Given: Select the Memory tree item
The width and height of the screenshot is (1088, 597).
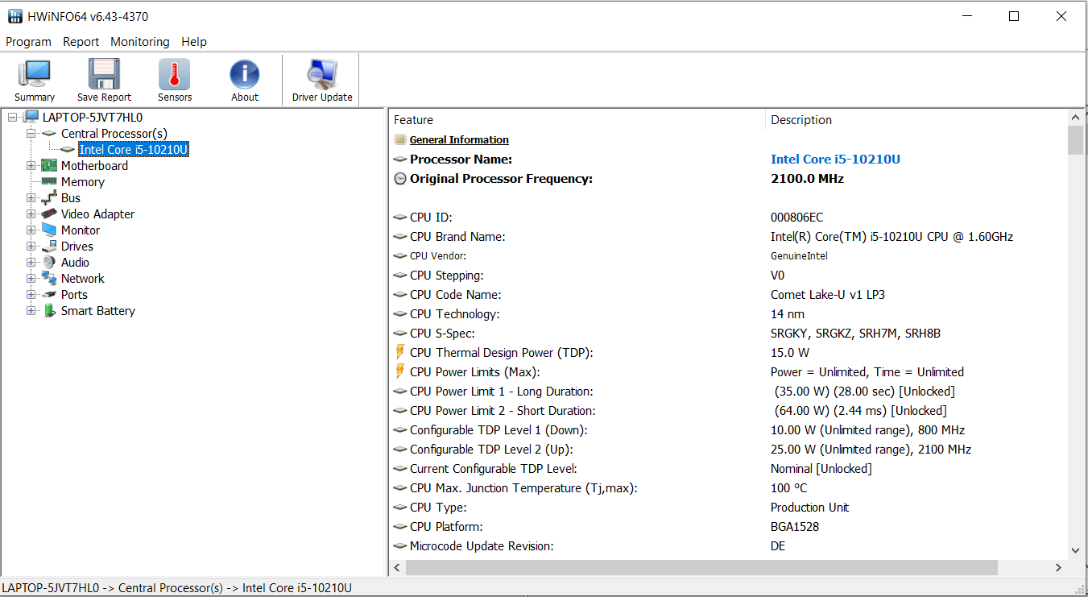Looking at the screenshot, I should (82, 182).
